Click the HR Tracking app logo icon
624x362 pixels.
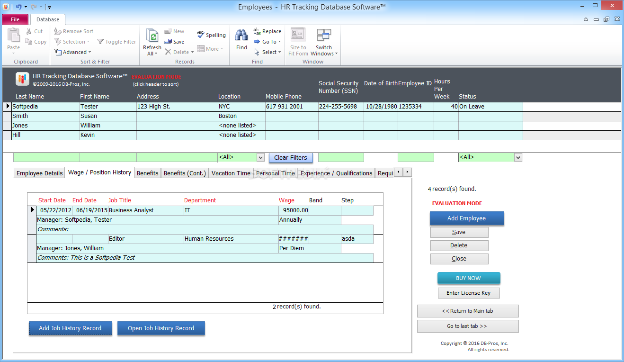coord(22,79)
